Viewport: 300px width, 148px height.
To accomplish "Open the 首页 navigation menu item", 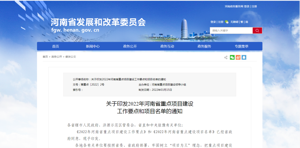I will tap(56, 46).
